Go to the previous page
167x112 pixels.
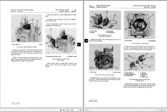[64, 110]
